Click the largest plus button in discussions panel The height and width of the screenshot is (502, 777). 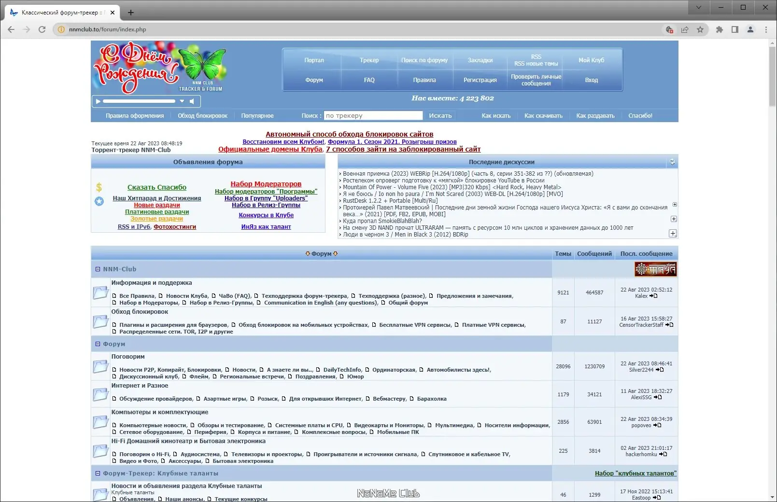click(673, 234)
